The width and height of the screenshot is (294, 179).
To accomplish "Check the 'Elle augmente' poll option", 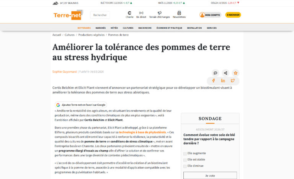I will [x=185, y=154].
